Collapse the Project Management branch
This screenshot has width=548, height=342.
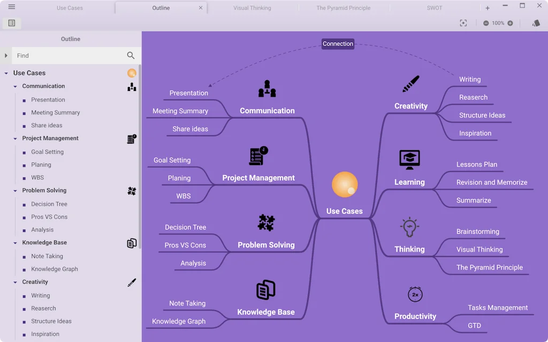(14, 138)
